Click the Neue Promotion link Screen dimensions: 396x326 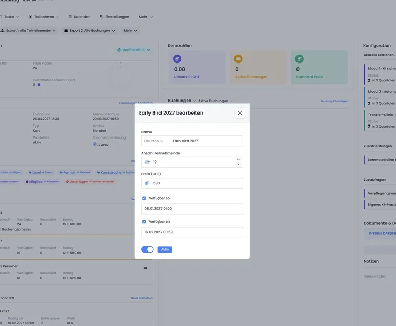[142, 298]
